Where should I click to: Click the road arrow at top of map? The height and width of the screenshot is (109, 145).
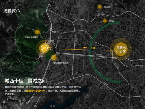tap(49, 5)
